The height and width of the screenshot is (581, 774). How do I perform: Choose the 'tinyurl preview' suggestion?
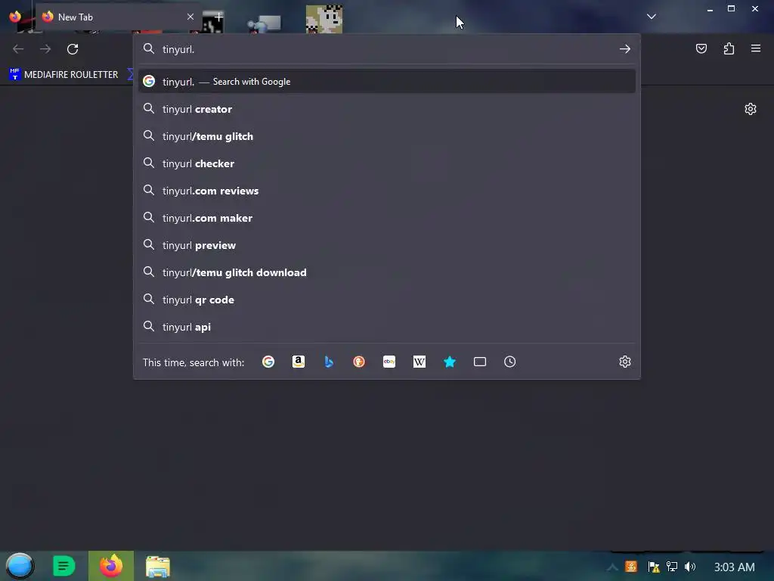point(387,245)
